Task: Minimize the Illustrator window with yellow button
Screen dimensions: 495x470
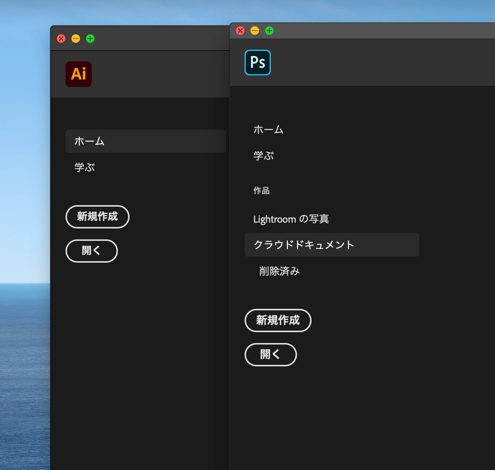Action: pyautogui.click(x=76, y=39)
